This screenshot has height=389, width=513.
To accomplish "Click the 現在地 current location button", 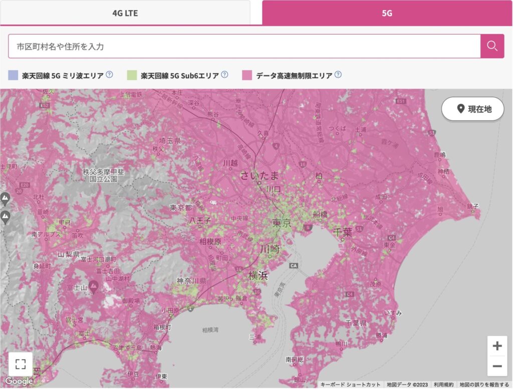I will [473, 109].
